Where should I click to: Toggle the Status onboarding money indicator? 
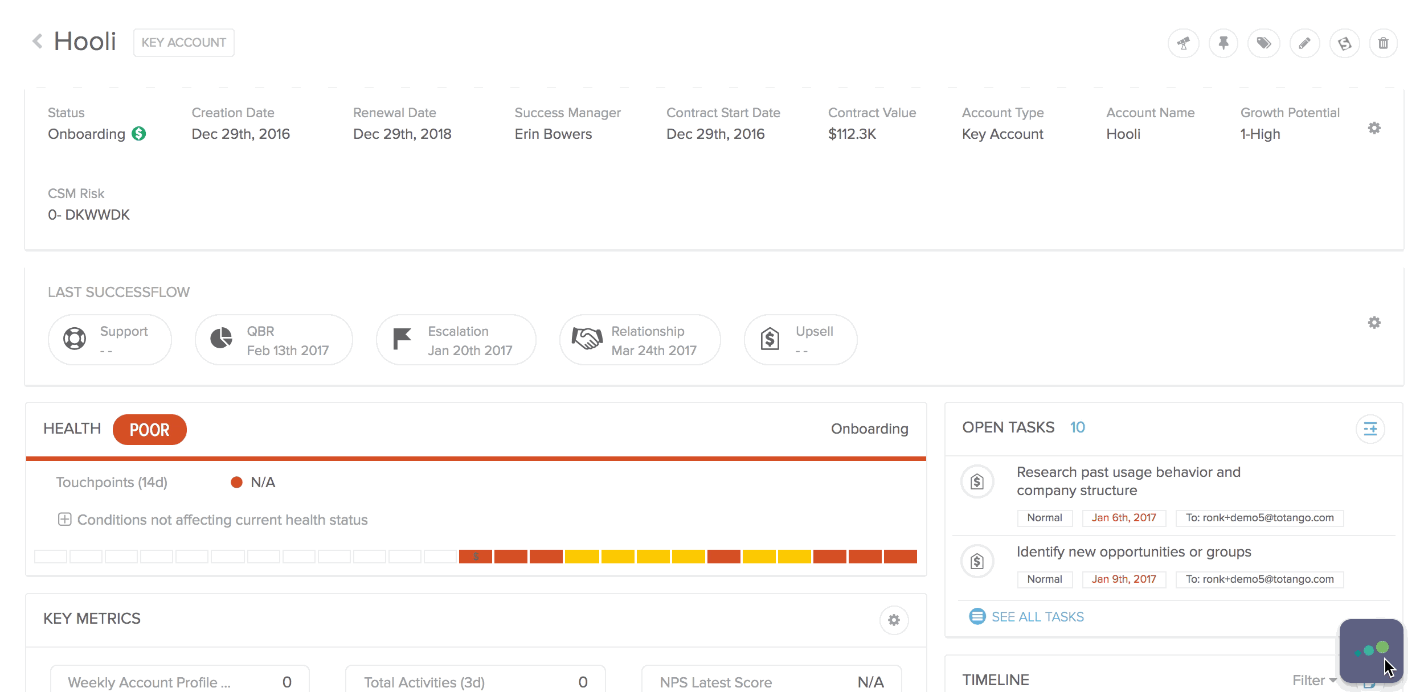[138, 134]
